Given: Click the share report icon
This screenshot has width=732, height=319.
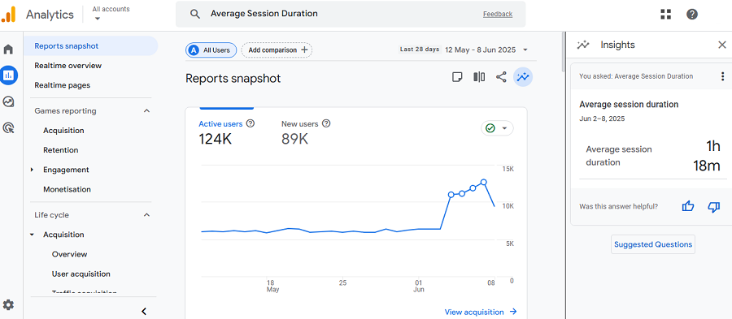Looking at the screenshot, I should click(x=501, y=77).
